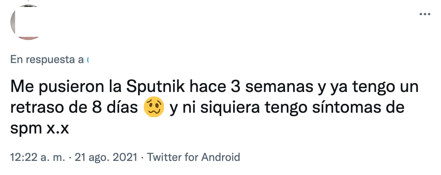
Task: Open the three-dot more options menu
Action: click(425, 14)
